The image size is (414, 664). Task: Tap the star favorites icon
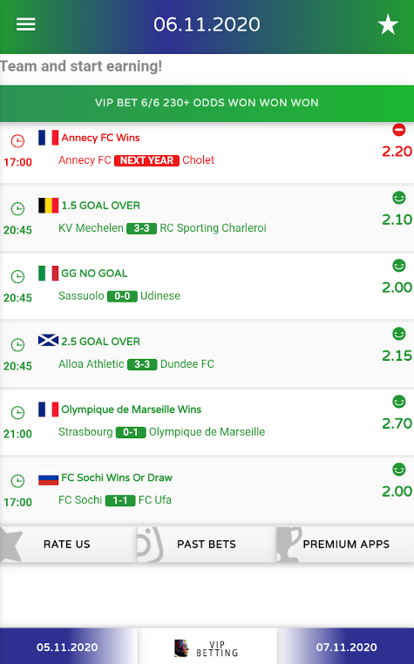(388, 24)
